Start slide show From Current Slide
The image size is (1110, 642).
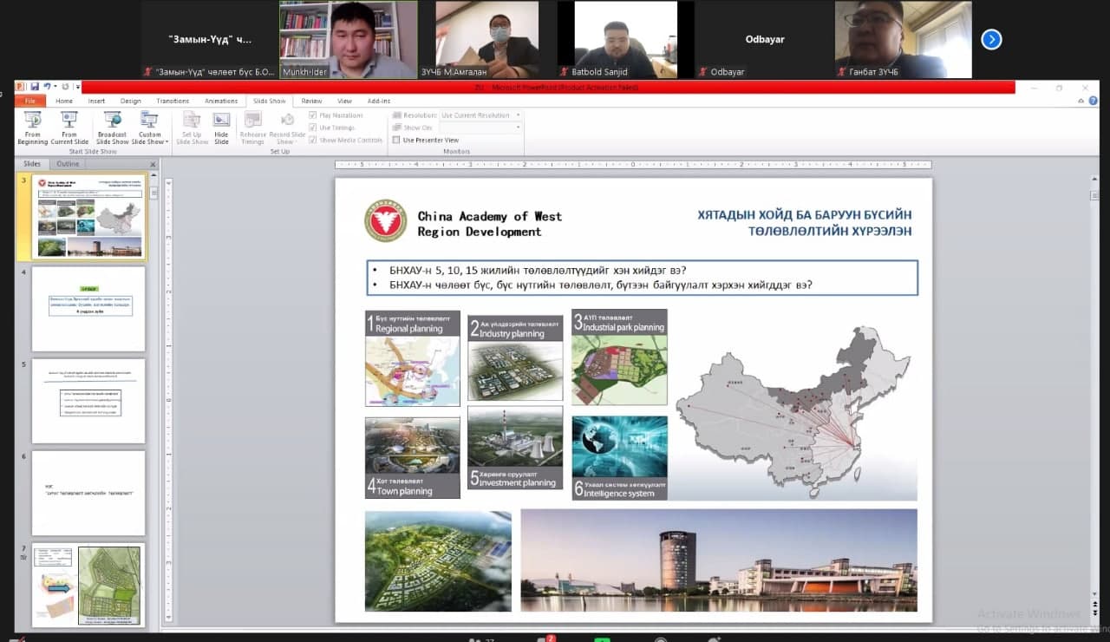tap(69, 127)
